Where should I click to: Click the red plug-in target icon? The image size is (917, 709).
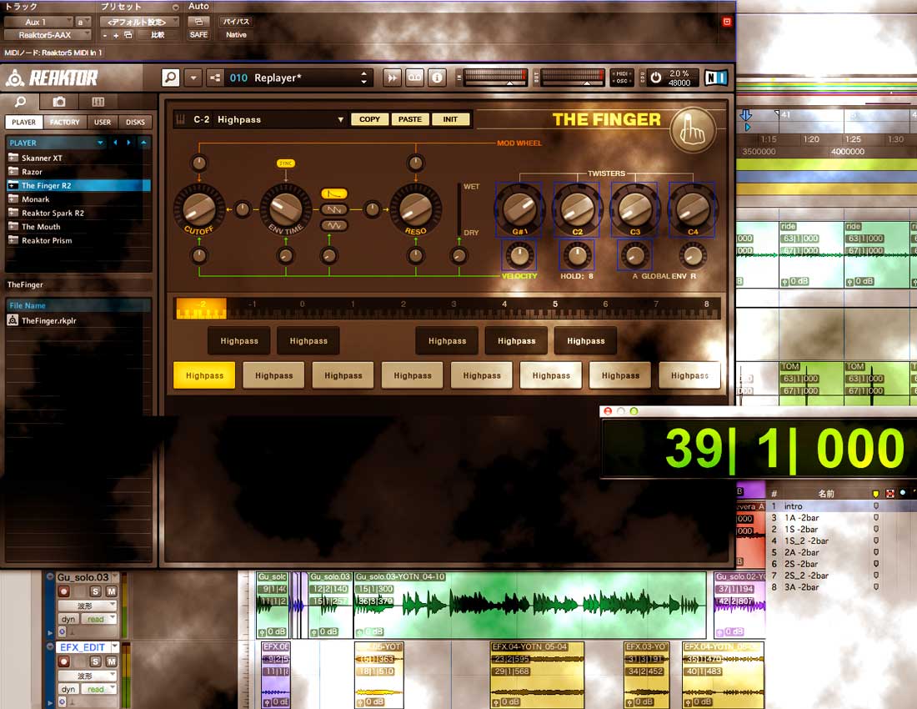tap(727, 22)
